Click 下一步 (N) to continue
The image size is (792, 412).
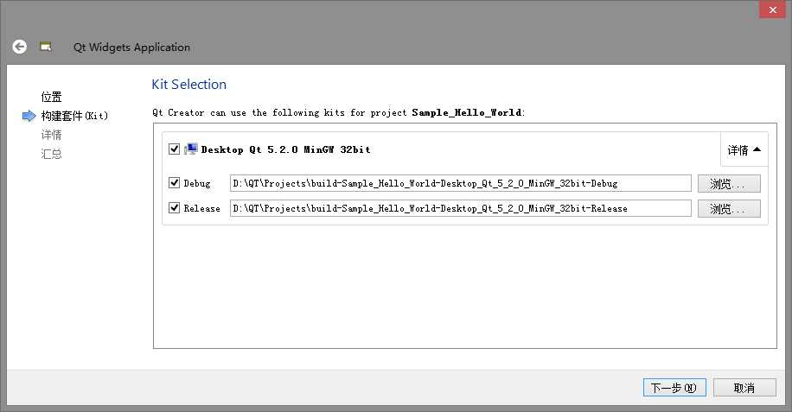pyautogui.click(x=674, y=388)
